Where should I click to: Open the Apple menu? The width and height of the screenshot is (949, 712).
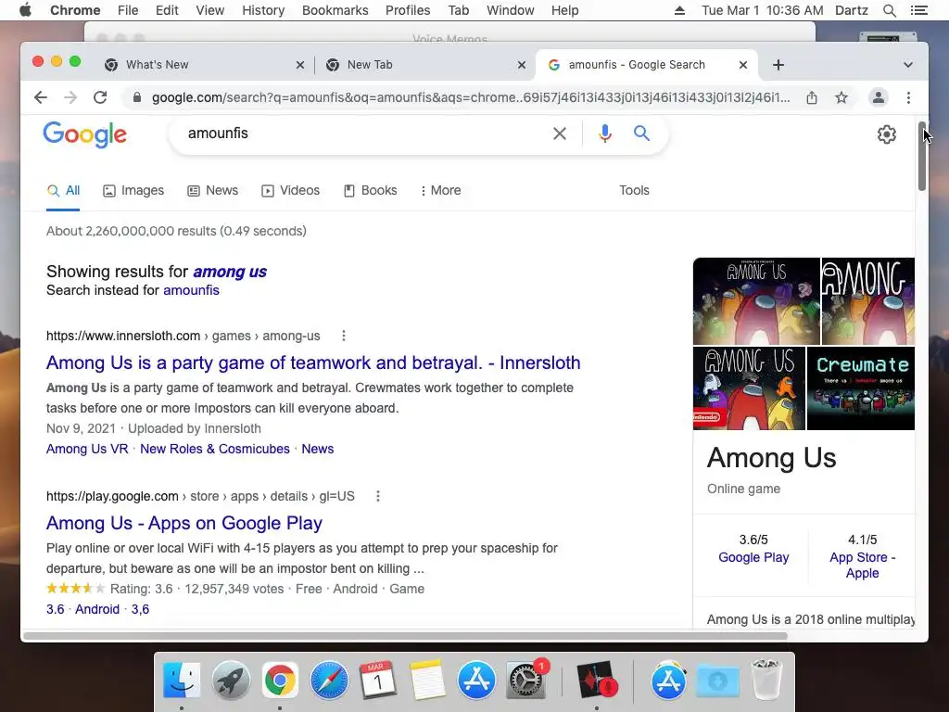point(25,10)
